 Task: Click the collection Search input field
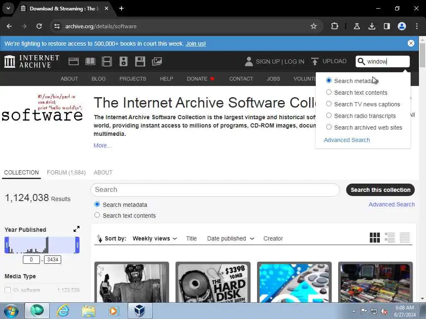(x=215, y=189)
